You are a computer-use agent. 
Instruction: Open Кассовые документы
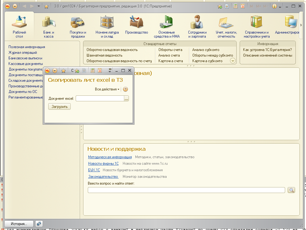(x=26, y=64)
